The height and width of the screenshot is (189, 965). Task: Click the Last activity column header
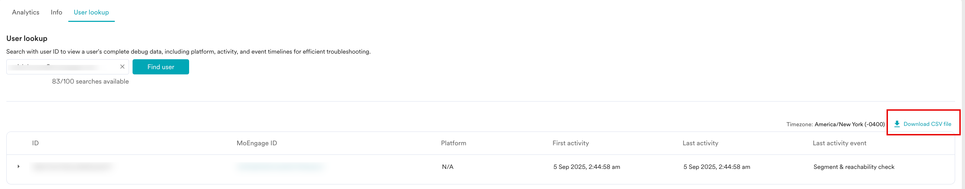coord(700,143)
